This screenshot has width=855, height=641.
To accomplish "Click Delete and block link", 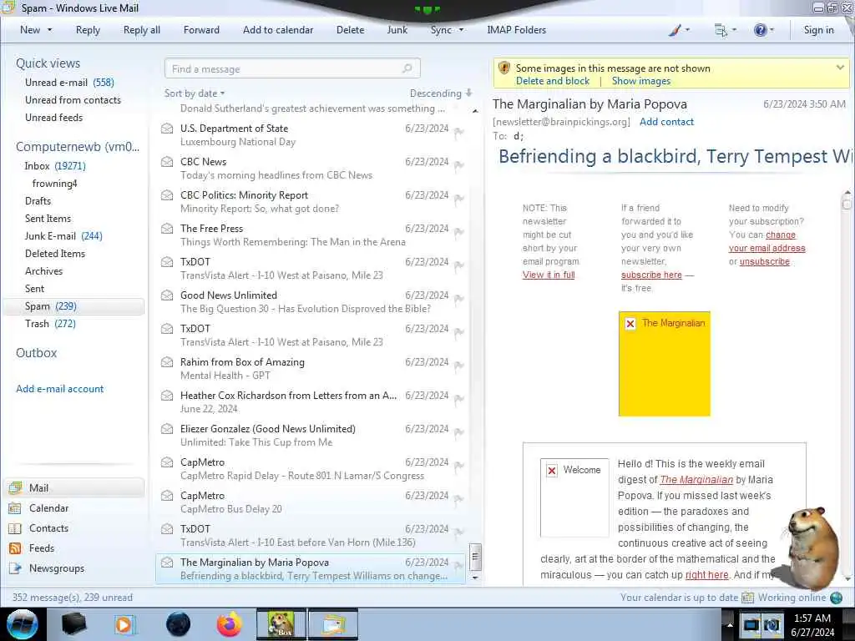I will (553, 81).
